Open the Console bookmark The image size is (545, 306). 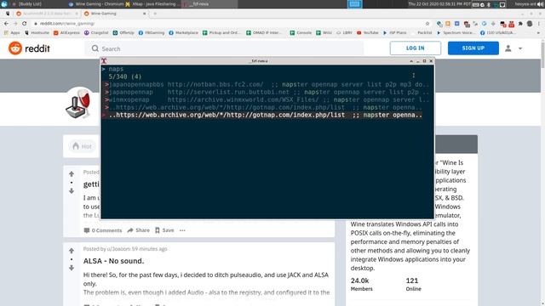(301, 32)
